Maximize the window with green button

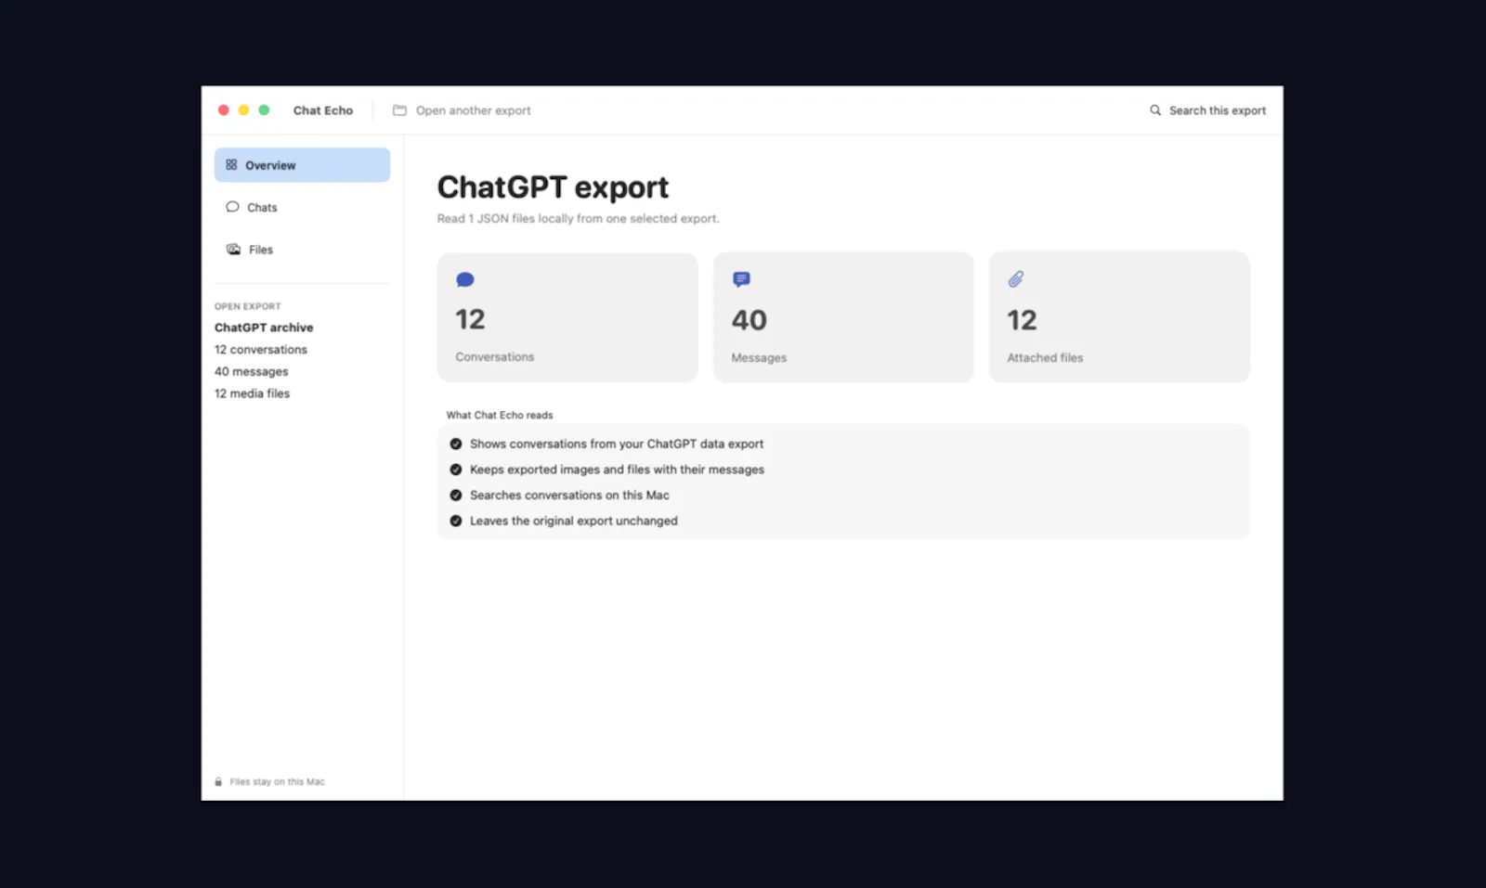click(x=264, y=109)
